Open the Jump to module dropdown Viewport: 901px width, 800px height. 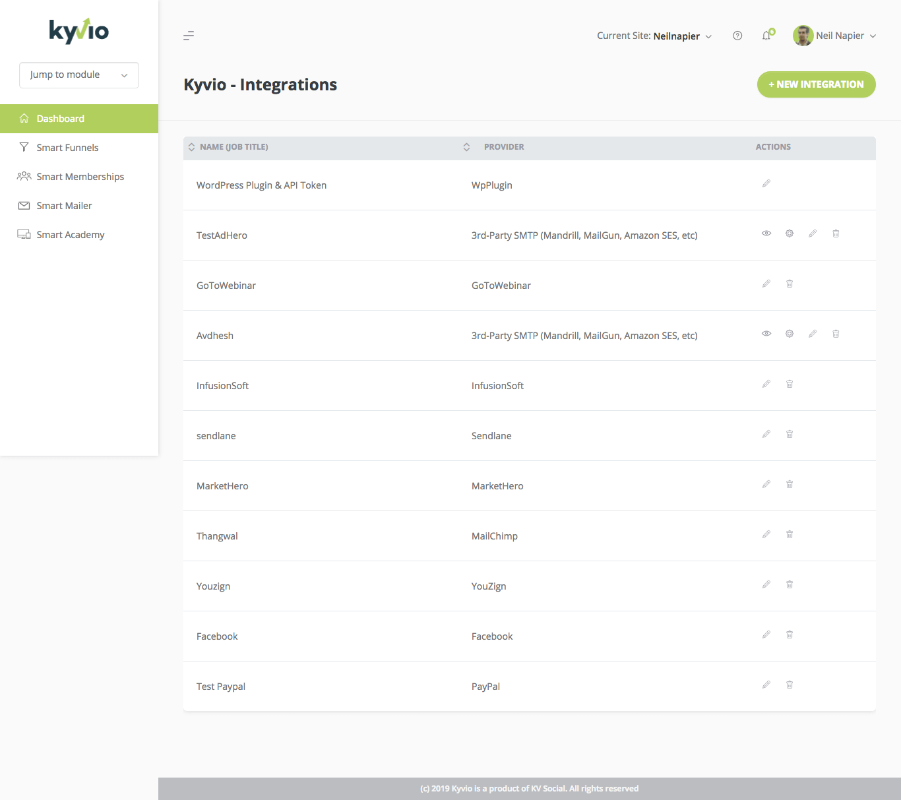(79, 75)
